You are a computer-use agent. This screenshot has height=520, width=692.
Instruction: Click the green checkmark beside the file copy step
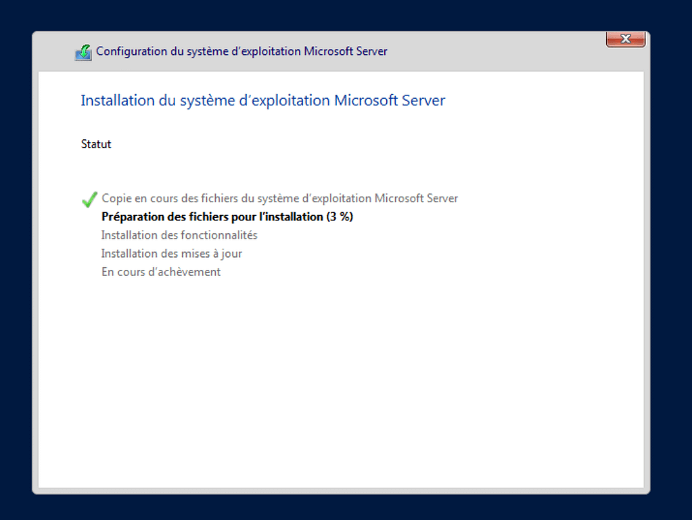point(89,199)
